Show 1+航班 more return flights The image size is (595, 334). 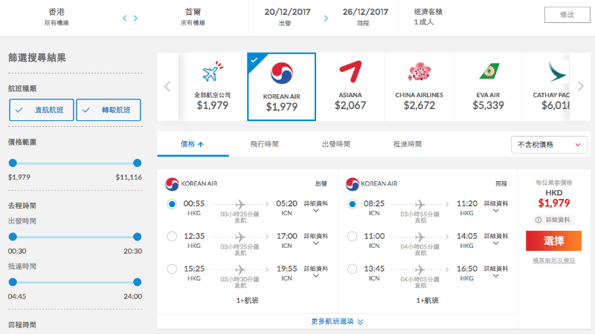coord(427,301)
